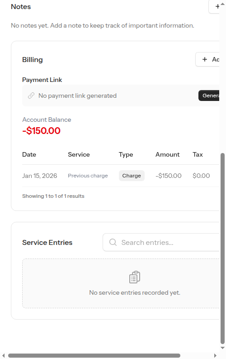Click the Account Balance label
This screenshot has height=359, width=226.
tap(47, 120)
